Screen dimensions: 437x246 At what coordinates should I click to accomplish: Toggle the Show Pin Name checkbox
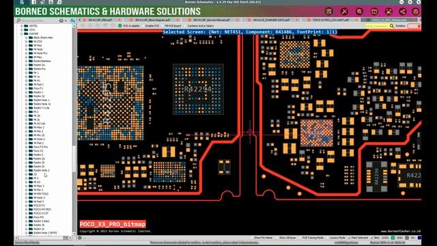click(252, 238)
